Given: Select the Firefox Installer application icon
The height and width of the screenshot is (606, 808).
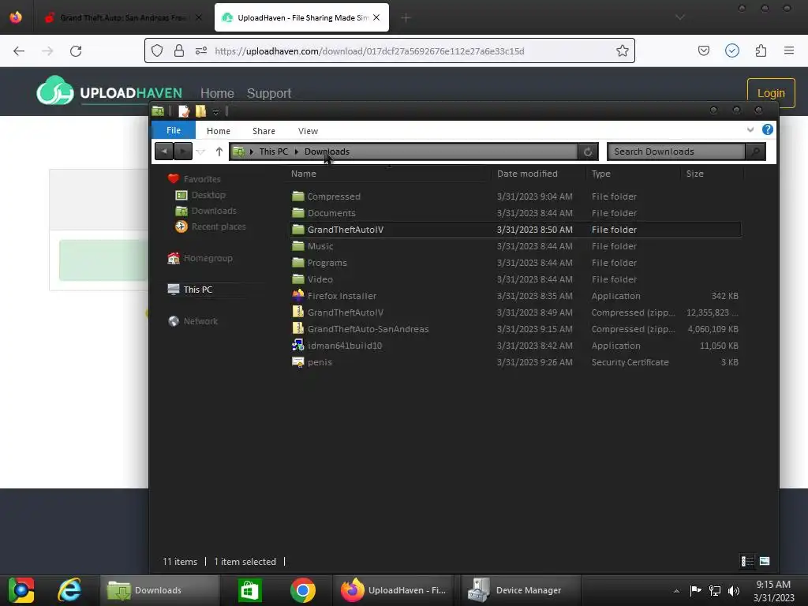Looking at the screenshot, I should (x=297, y=295).
